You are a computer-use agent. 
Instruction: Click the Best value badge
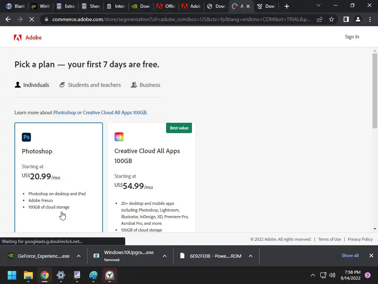click(179, 128)
